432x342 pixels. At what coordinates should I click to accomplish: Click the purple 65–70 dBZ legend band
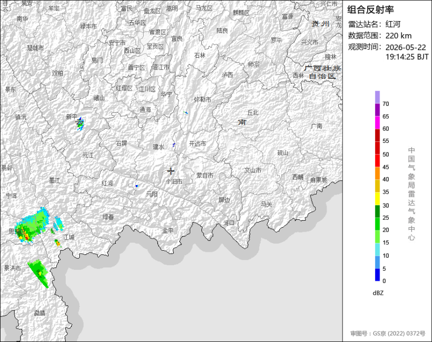[x=377, y=110]
